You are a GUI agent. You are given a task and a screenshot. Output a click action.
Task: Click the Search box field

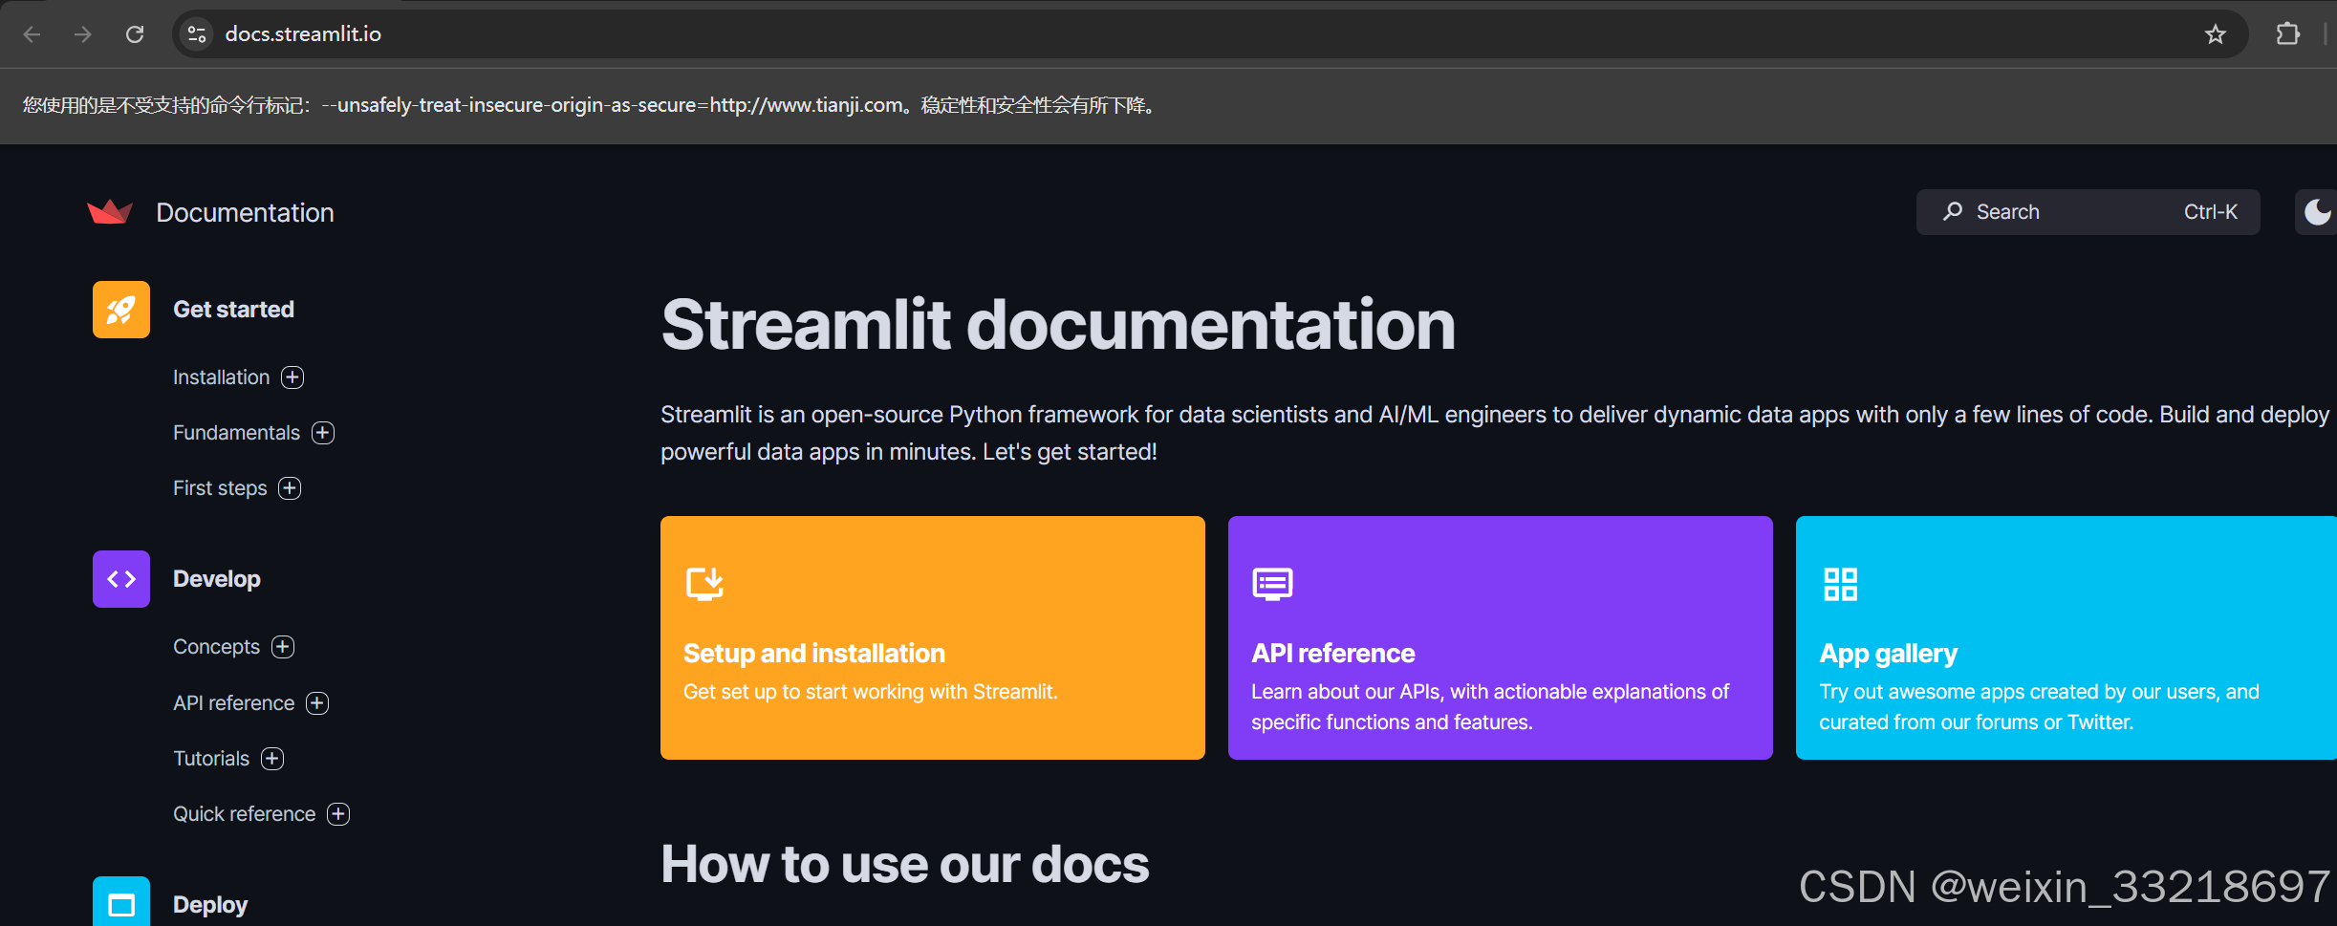coord(2088,211)
